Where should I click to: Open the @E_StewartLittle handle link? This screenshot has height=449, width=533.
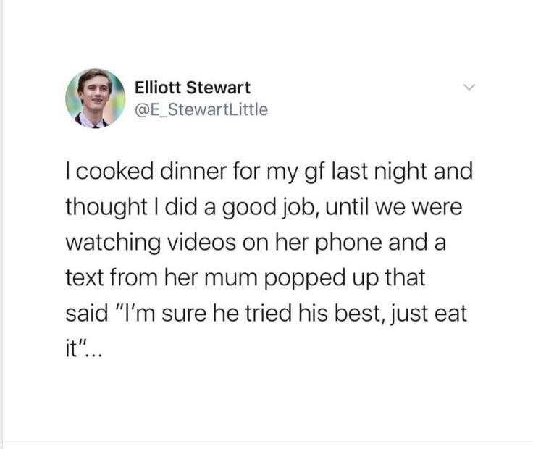[201, 109]
